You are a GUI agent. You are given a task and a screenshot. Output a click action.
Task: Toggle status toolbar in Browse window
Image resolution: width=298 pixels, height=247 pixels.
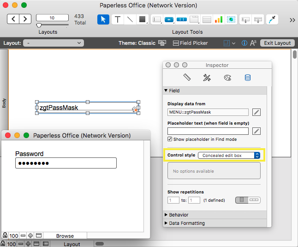(39, 235)
